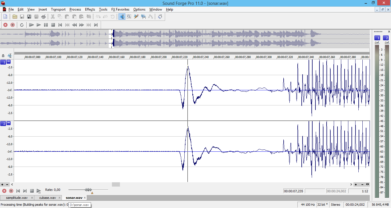Click Go to Start in top transport

click(x=60, y=25)
